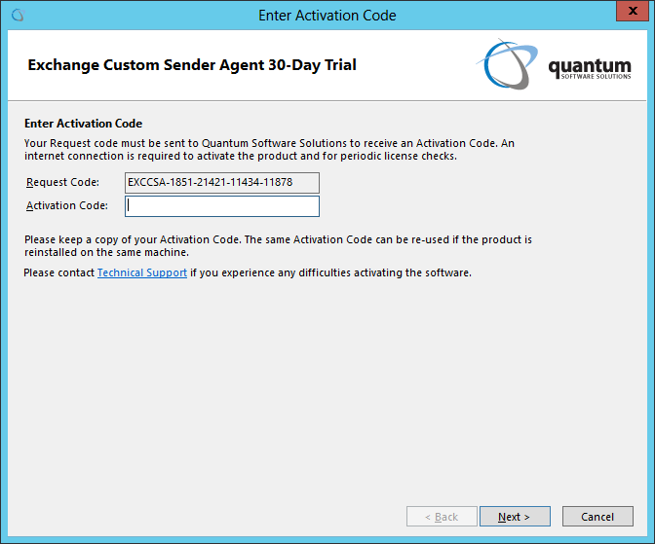Click the 'Enter Activation Code' section heading
The height and width of the screenshot is (544, 655).
83,124
